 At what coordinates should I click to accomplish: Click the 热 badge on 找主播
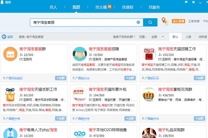tap(110, 7)
